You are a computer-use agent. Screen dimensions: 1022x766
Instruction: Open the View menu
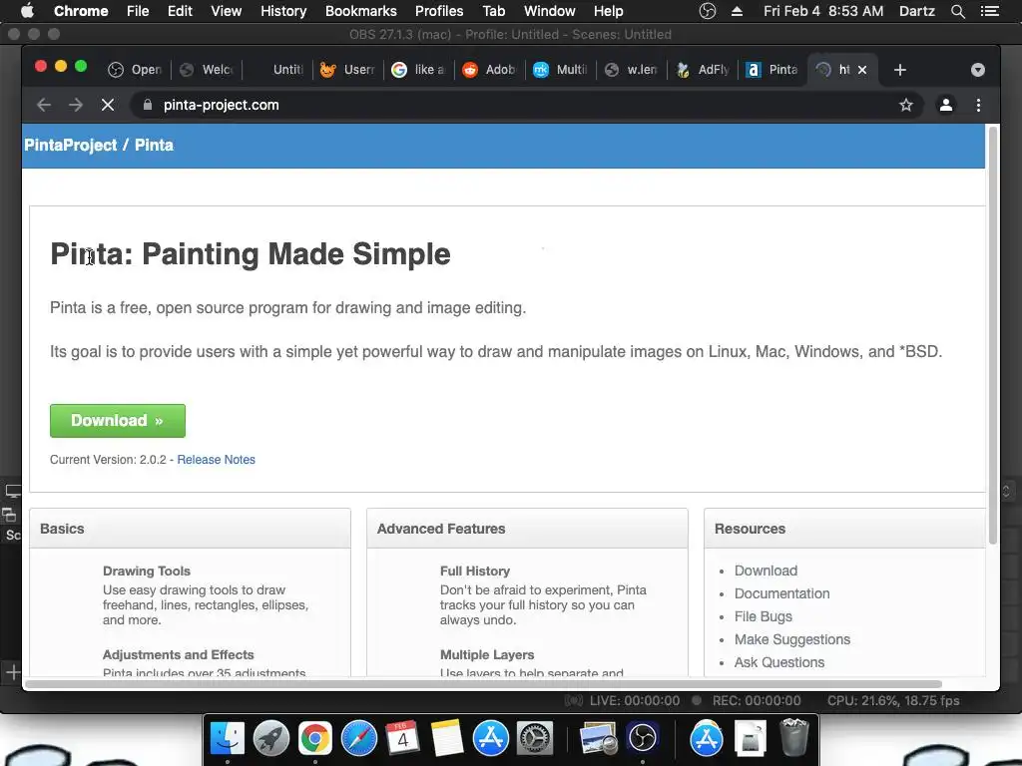click(227, 11)
